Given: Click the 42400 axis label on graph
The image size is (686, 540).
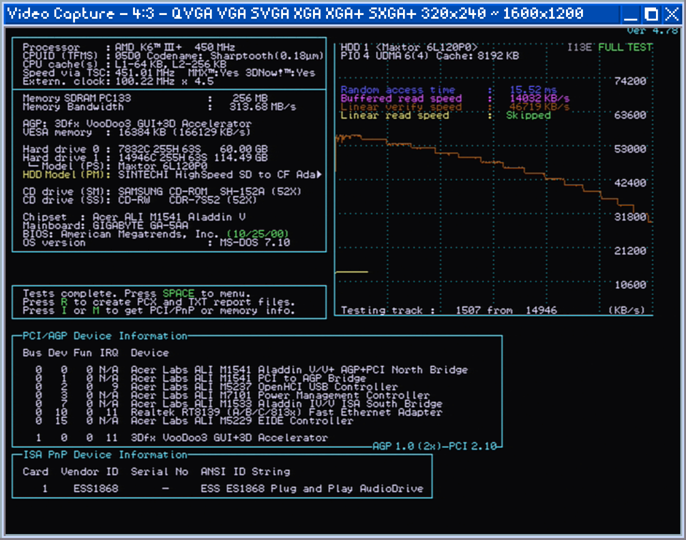Looking at the screenshot, I should (630, 183).
